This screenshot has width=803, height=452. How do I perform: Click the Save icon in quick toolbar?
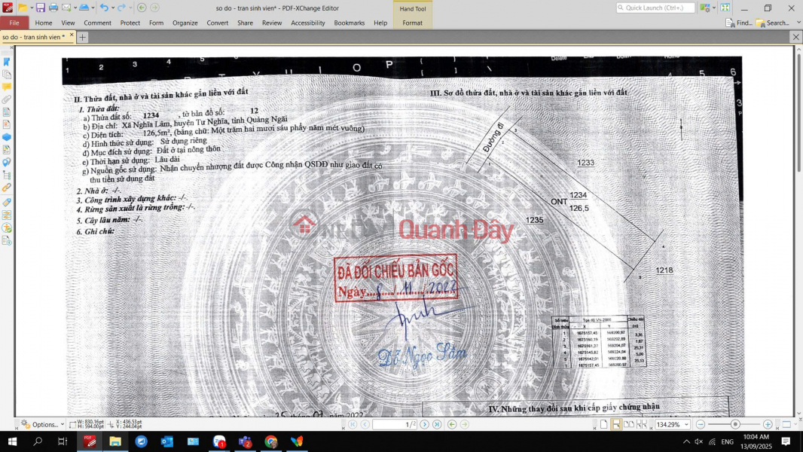click(41, 8)
